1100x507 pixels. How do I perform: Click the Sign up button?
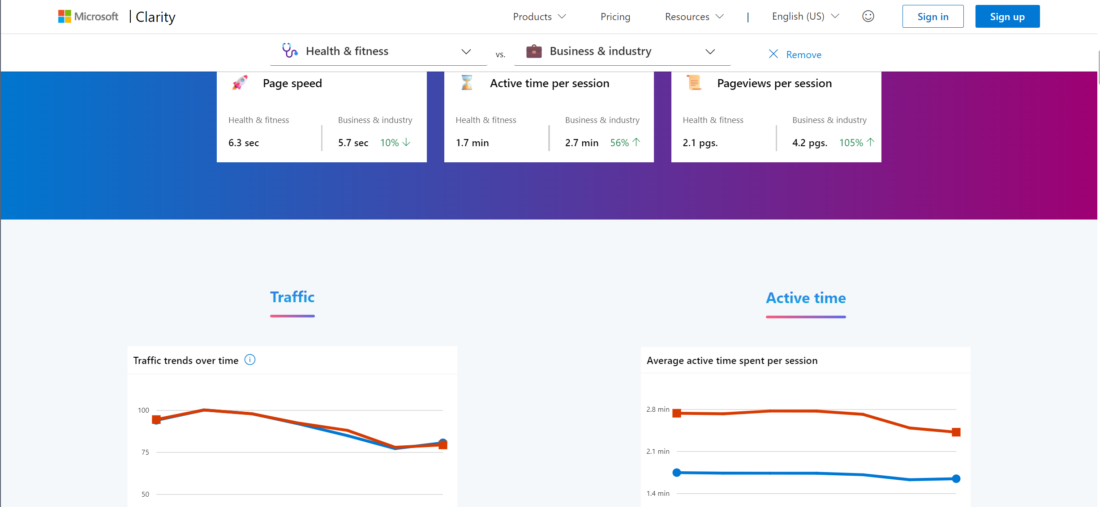click(x=1007, y=16)
